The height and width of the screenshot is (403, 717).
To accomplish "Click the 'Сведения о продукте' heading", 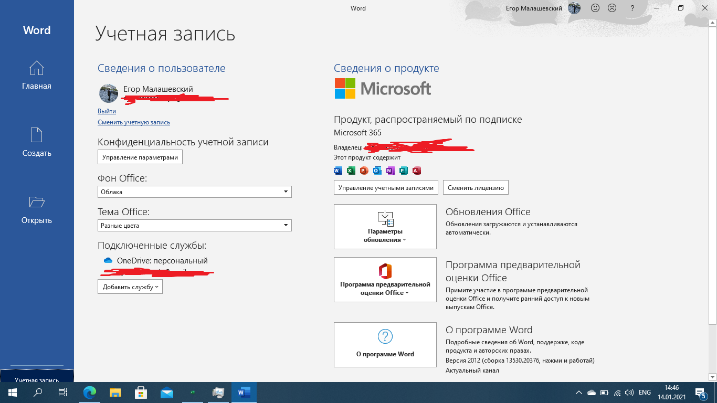I will pos(386,68).
